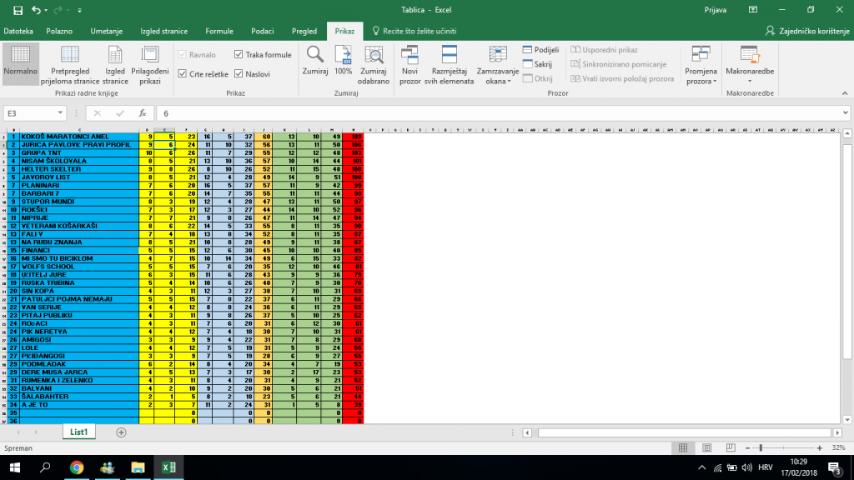Image resolution: width=854 pixels, height=480 pixels.
Task: Click the cell name box showing E3
Action: click(x=33, y=113)
